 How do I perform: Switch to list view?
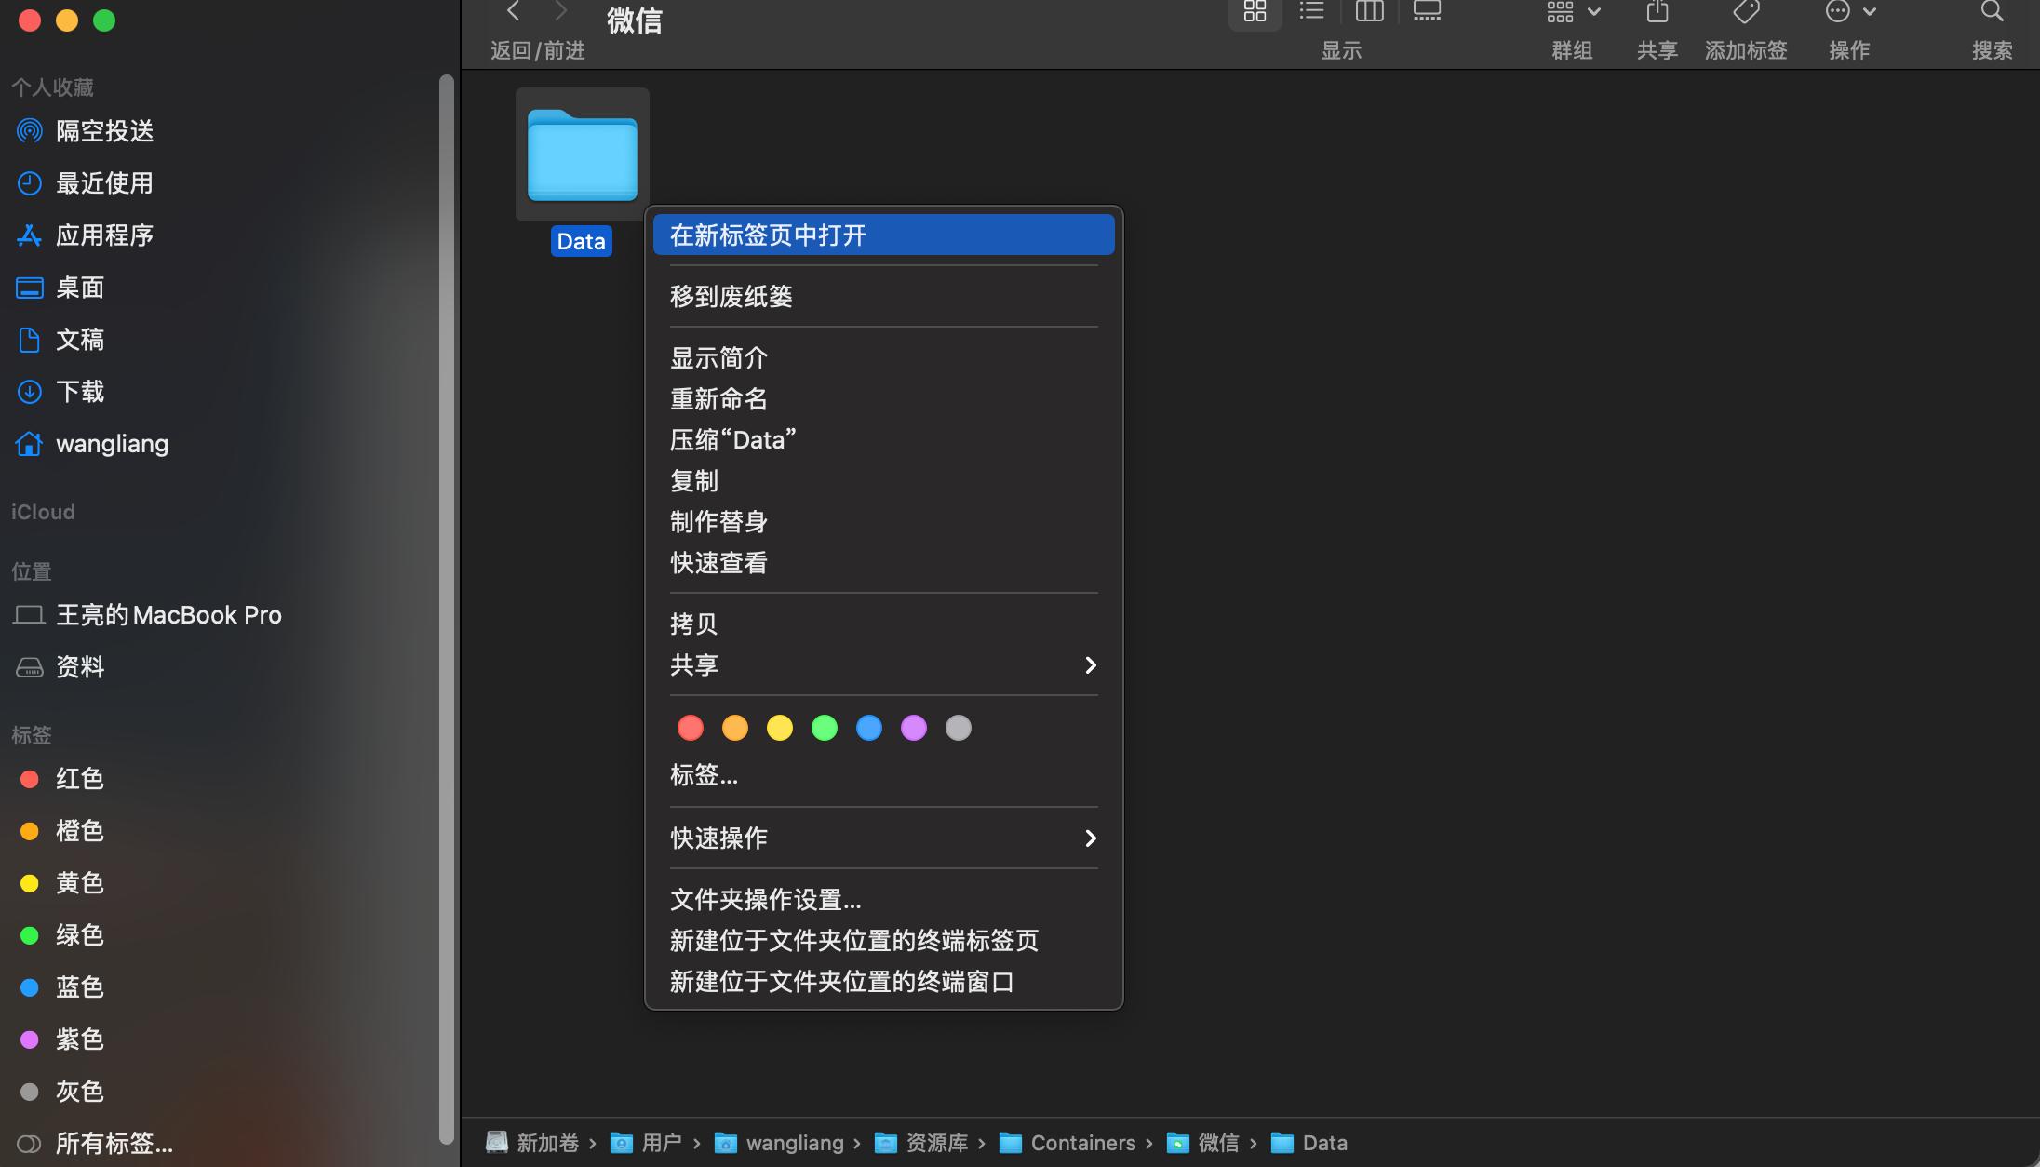coord(1309,12)
